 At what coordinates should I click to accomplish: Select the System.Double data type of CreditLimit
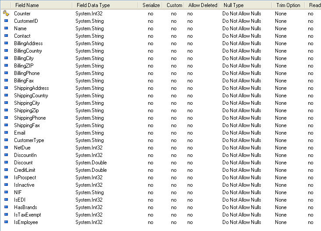point(91,170)
